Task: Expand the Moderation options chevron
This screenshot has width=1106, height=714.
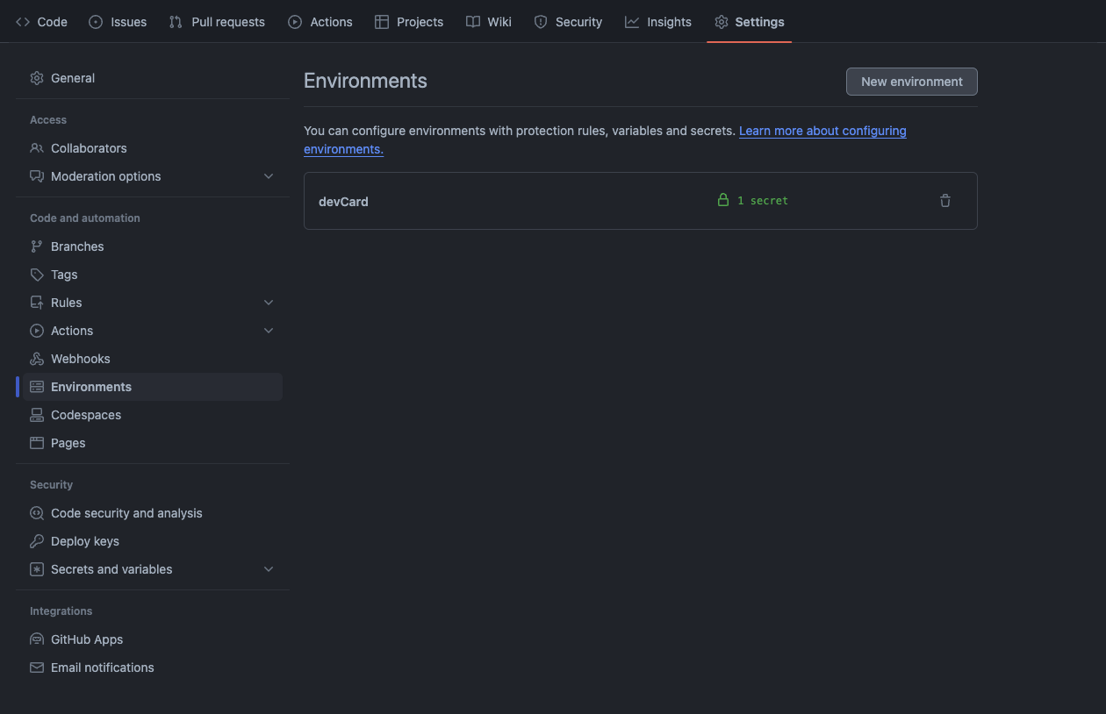Action: (x=269, y=176)
